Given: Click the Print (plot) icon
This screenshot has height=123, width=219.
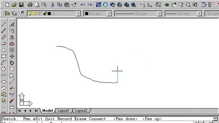Looking at the screenshot, I should pyautogui.click(x=30, y=5).
